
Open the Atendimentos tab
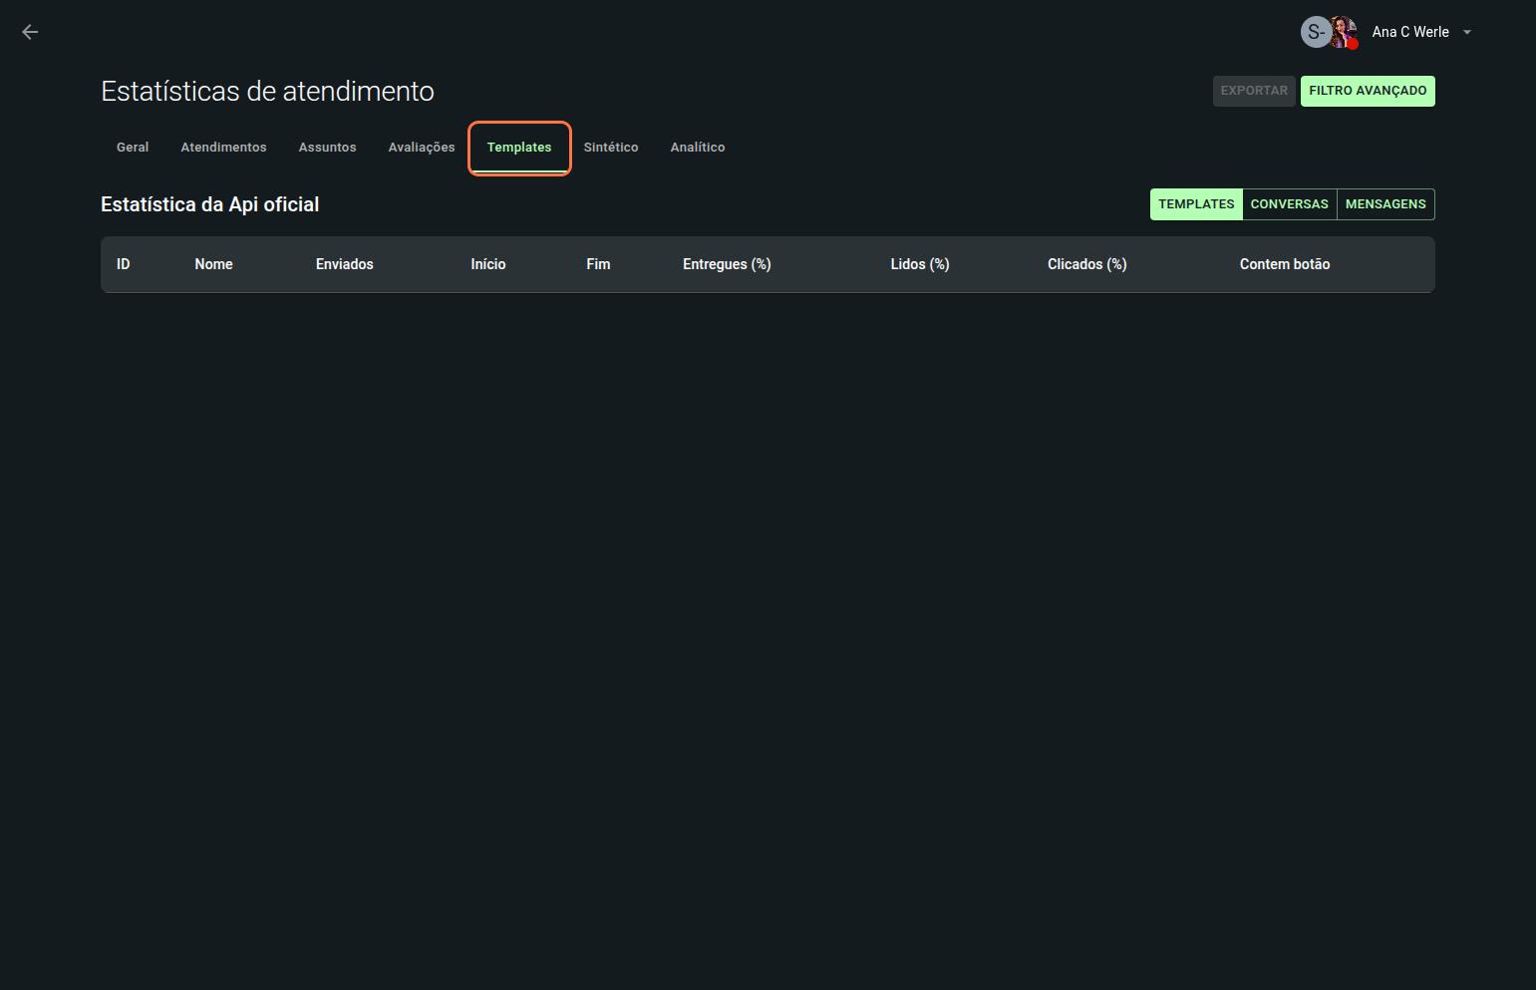(x=223, y=148)
